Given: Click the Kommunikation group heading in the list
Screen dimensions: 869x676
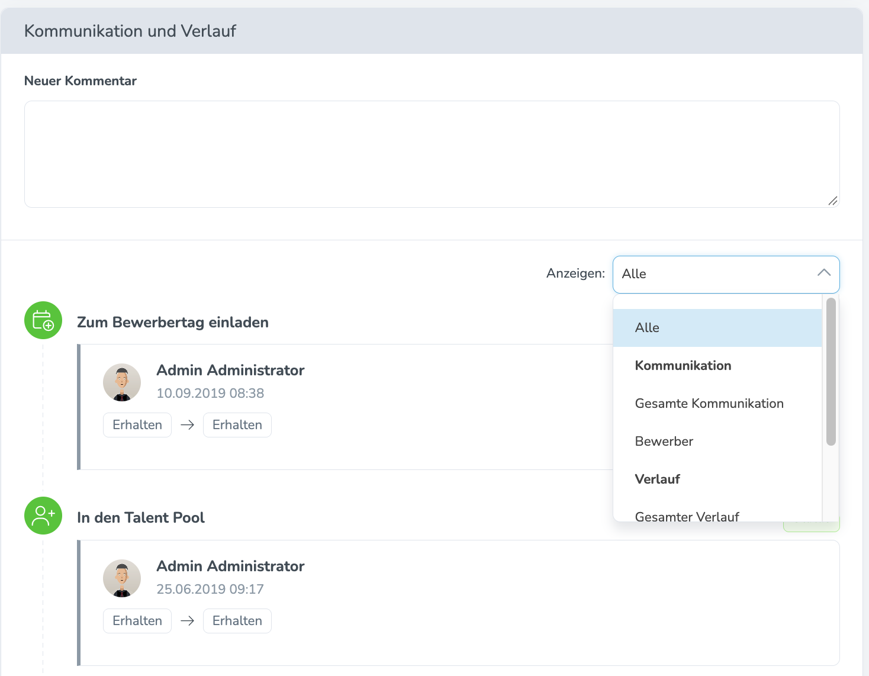Looking at the screenshot, I should pos(683,366).
